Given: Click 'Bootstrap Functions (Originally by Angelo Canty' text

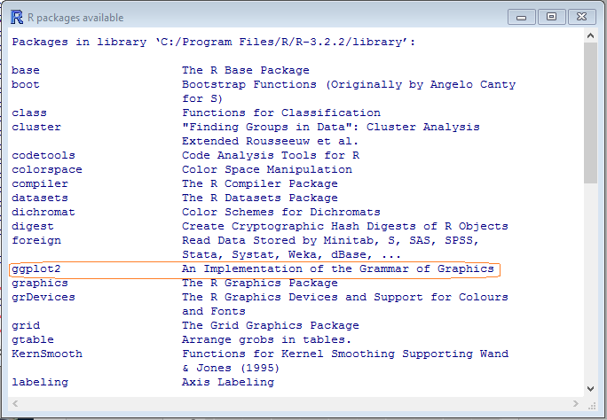Looking at the screenshot, I should point(349,84).
